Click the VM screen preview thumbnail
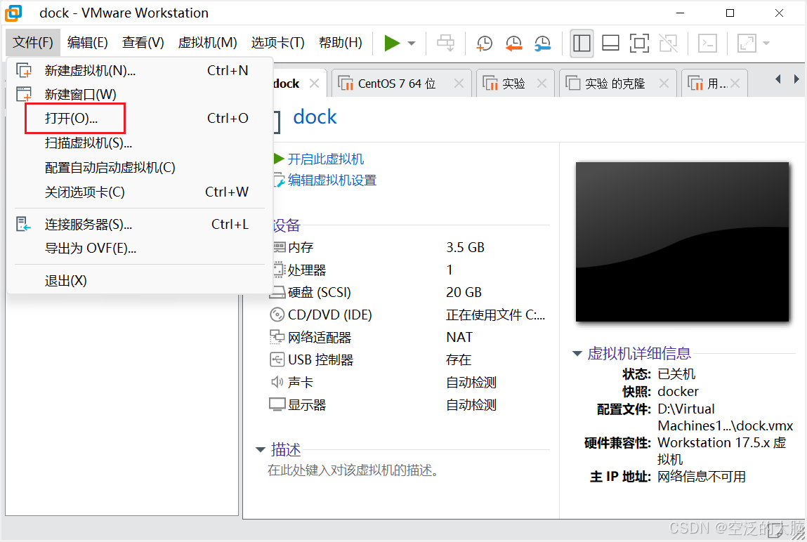Image resolution: width=807 pixels, height=542 pixels. (x=682, y=242)
